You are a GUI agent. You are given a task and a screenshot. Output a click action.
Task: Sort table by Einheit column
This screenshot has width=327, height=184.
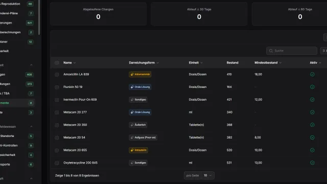195,62
